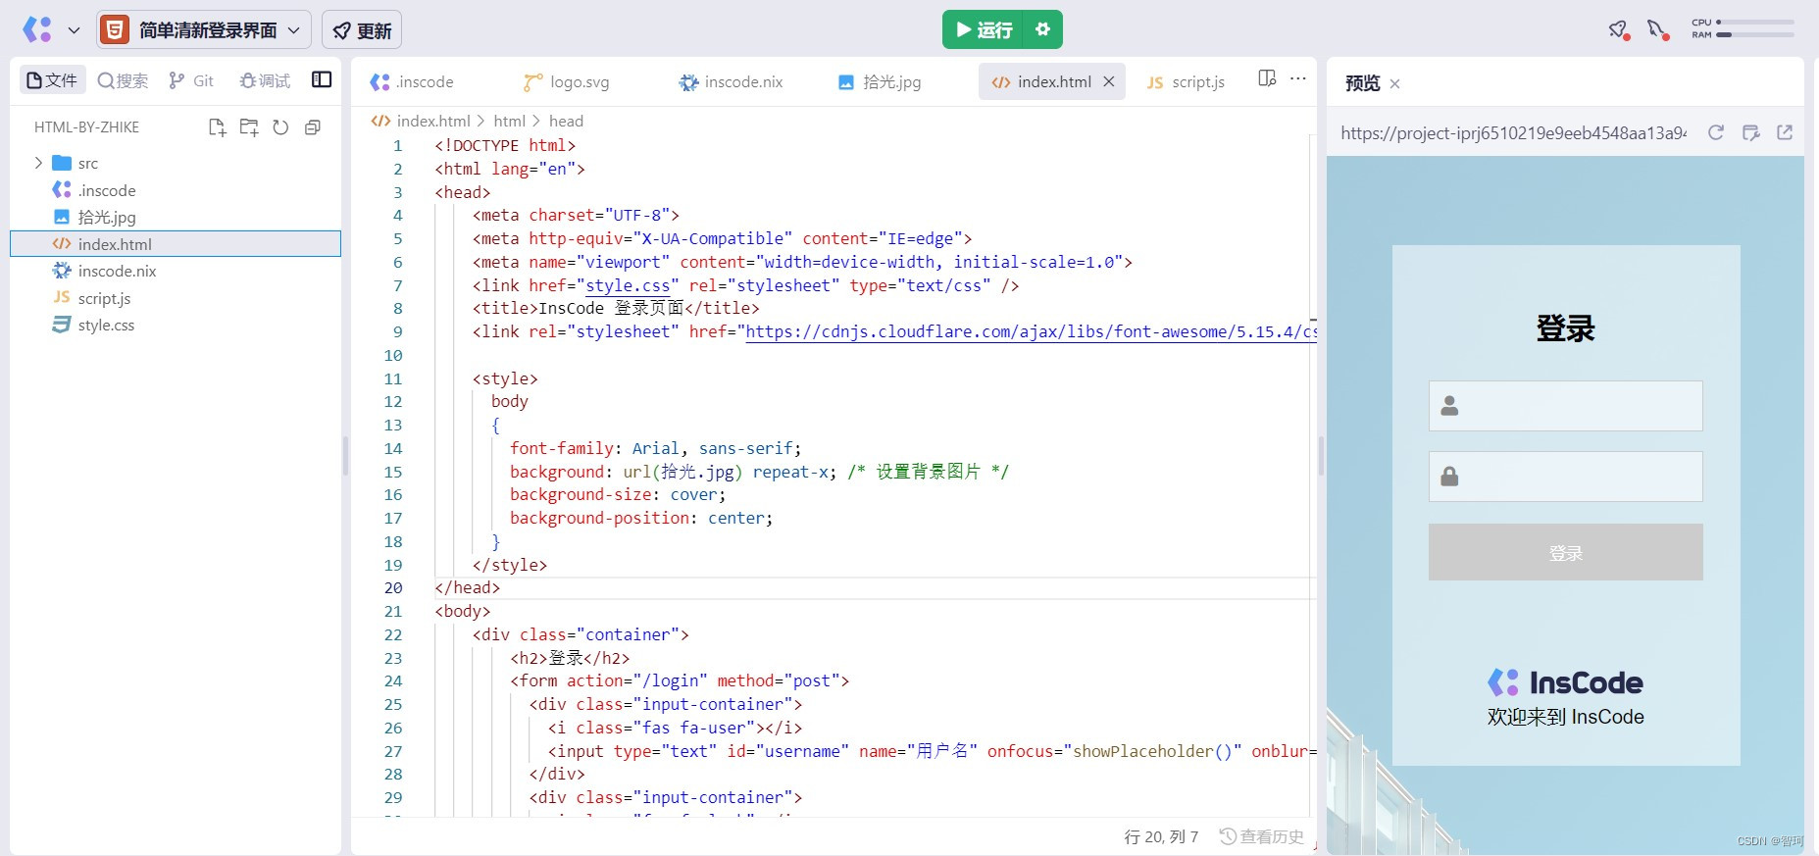The image size is (1819, 856).
Task: Switch to .inscode editor tab
Action: pyautogui.click(x=412, y=81)
